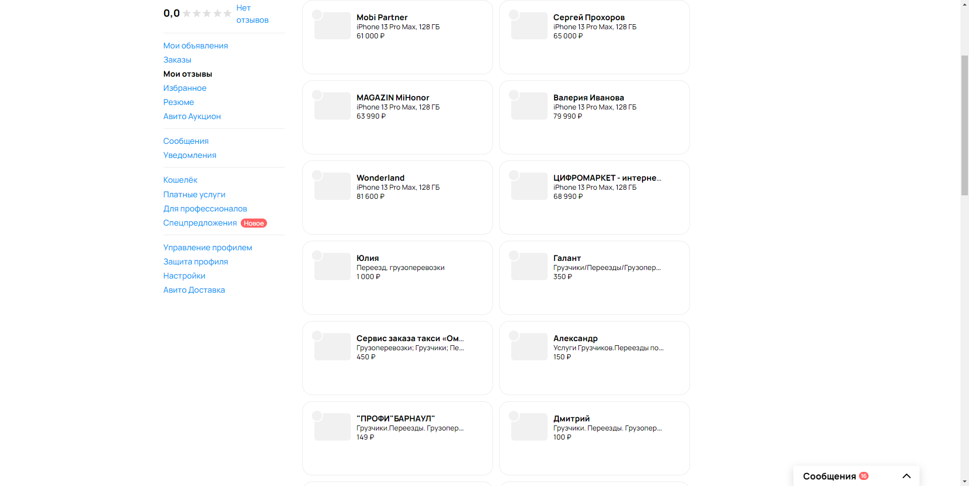Viewport: 969px width, 486px height.
Task: Click the ЦИФРОМАРКЕТ avatar circle
Action: coord(514,175)
